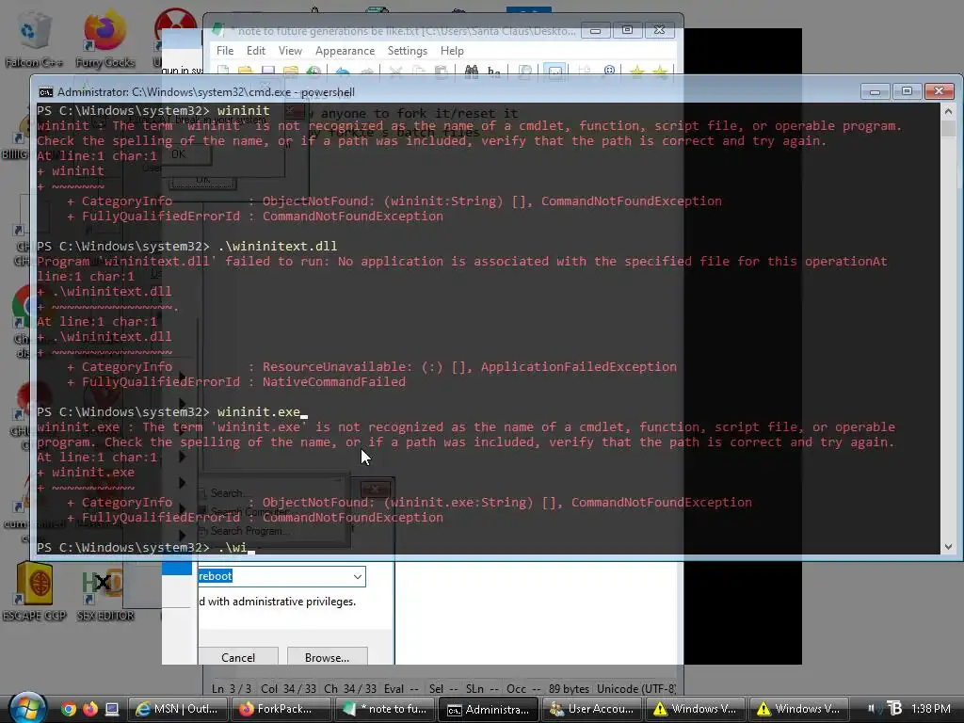Click the 1:38 PM taskbar clock
Screen dimensions: 964x723
pos(931,709)
